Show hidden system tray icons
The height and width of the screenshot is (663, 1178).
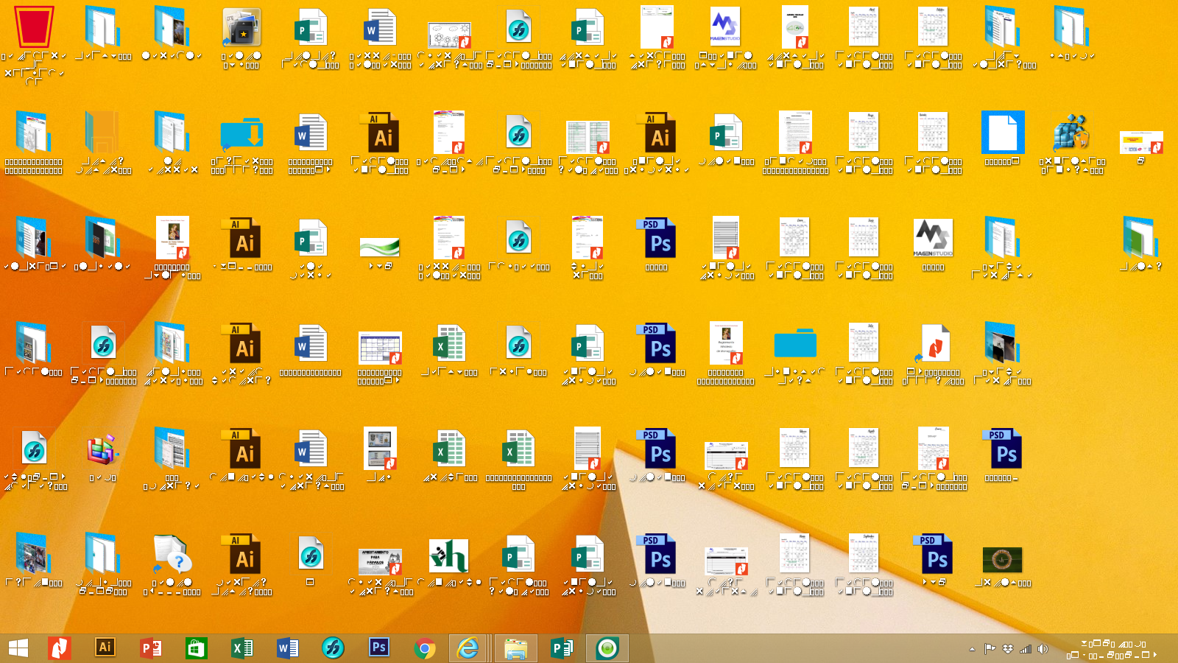coord(972,649)
